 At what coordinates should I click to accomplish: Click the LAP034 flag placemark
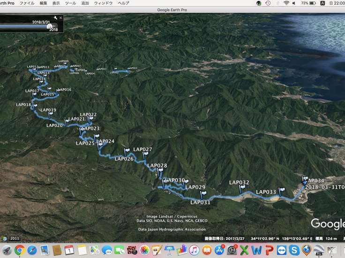(305, 179)
